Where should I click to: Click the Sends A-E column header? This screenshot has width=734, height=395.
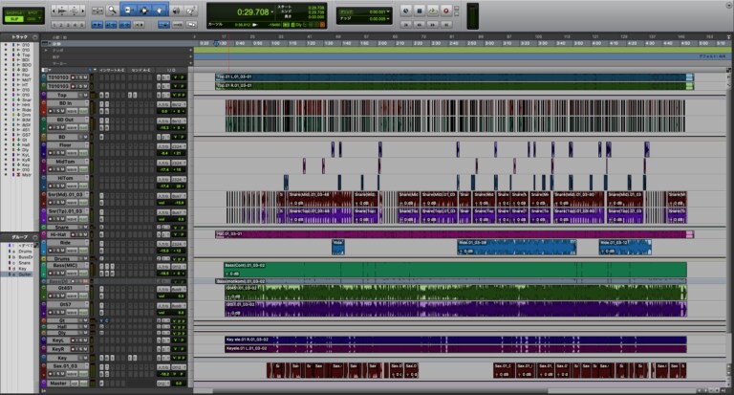(x=140, y=70)
